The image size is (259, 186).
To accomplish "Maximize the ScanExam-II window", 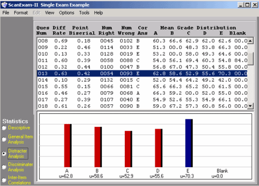I will tap(248, 5).
